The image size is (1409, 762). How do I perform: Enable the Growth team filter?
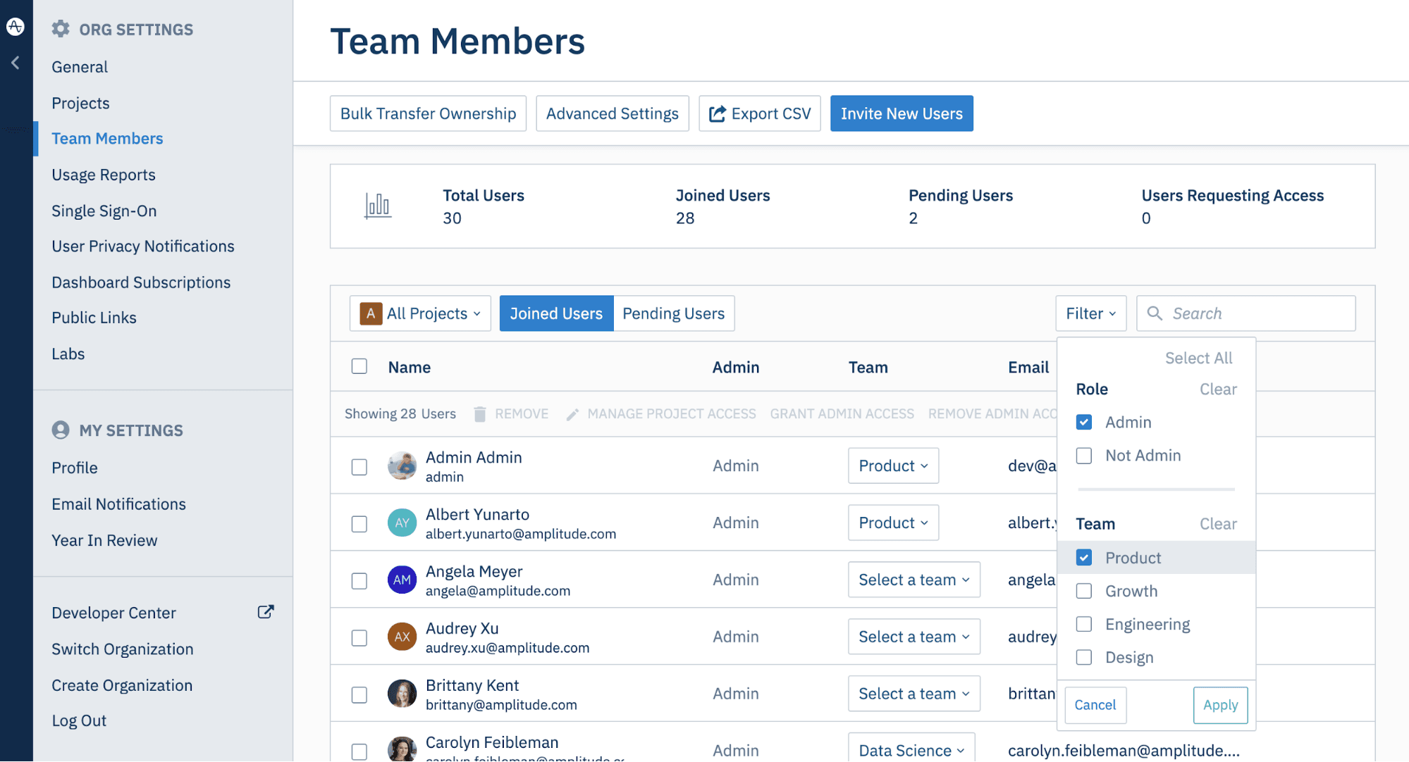click(1083, 591)
